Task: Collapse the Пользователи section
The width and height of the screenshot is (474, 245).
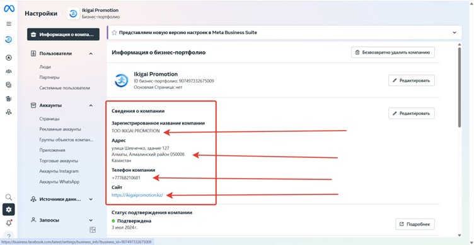Action: click(91, 54)
